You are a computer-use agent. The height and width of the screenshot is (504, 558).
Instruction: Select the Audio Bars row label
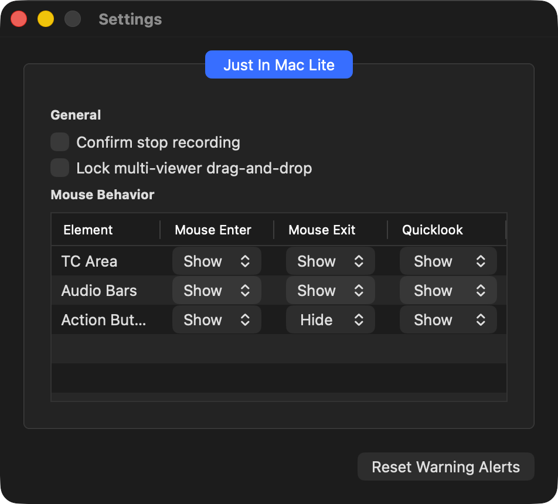point(99,291)
